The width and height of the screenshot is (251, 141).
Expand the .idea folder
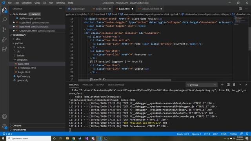13,39
